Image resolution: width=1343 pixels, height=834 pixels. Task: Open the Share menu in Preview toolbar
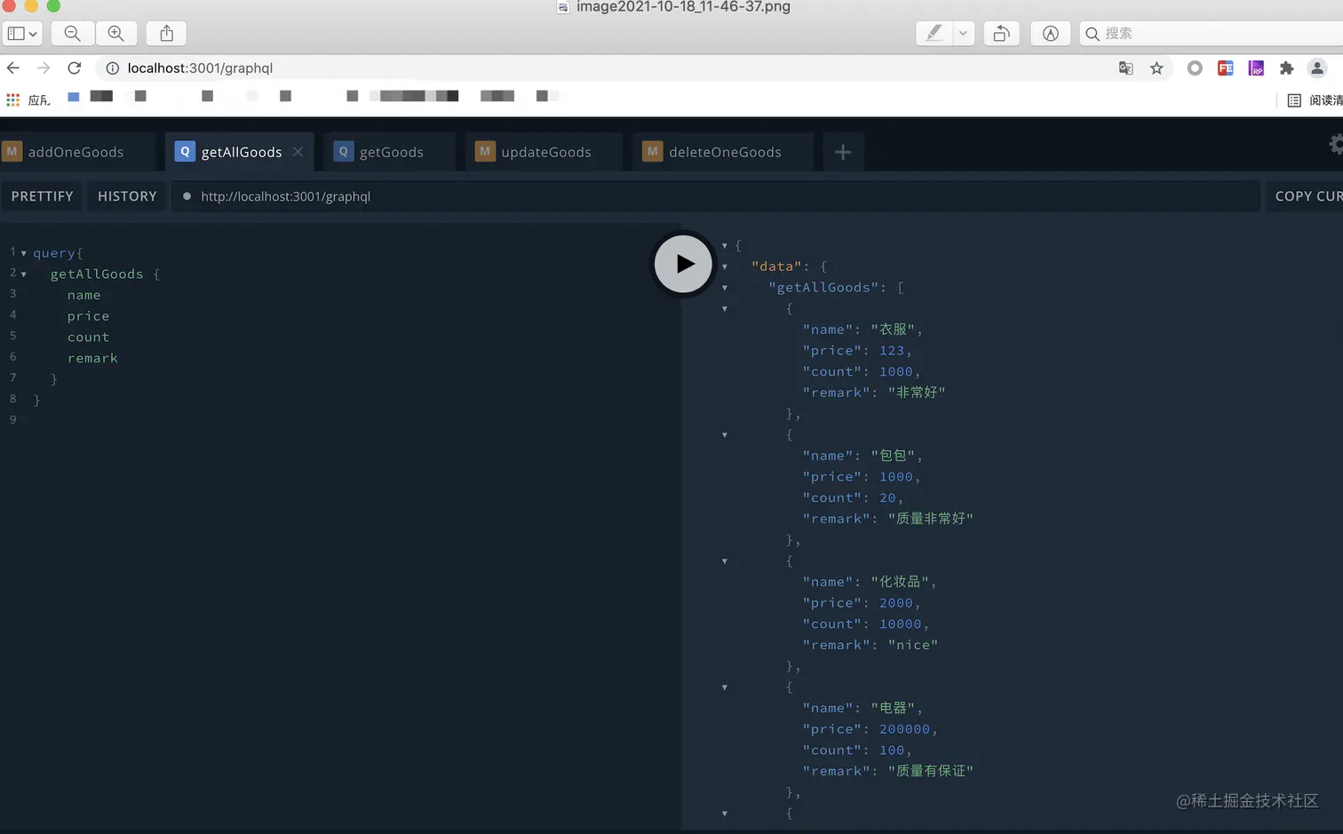tap(166, 33)
